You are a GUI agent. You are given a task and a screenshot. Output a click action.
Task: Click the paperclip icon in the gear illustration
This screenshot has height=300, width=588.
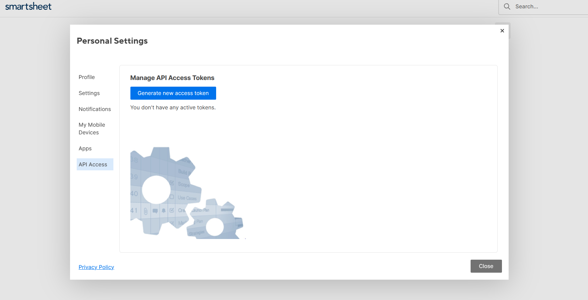coord(146,211)
